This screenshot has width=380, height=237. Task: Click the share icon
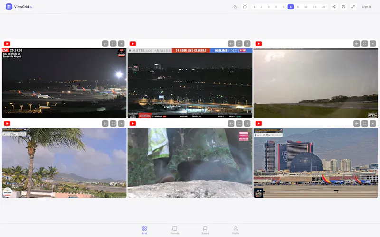tap(334, 7)
